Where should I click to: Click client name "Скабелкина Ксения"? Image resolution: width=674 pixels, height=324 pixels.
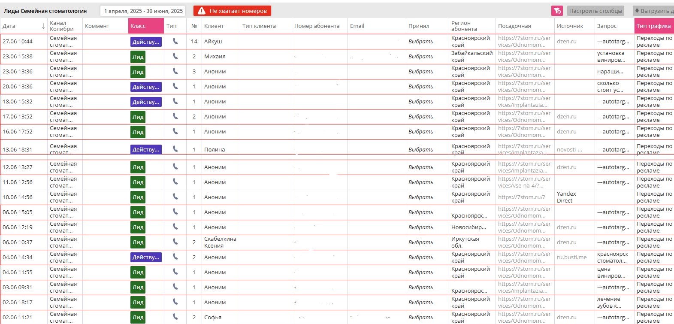point(220,242)
